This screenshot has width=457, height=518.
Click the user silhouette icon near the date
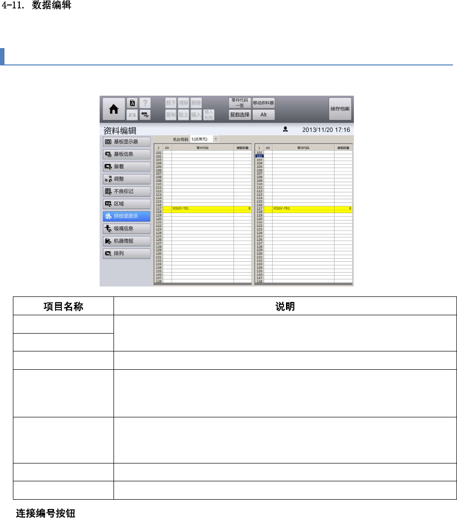click(285, 129)
